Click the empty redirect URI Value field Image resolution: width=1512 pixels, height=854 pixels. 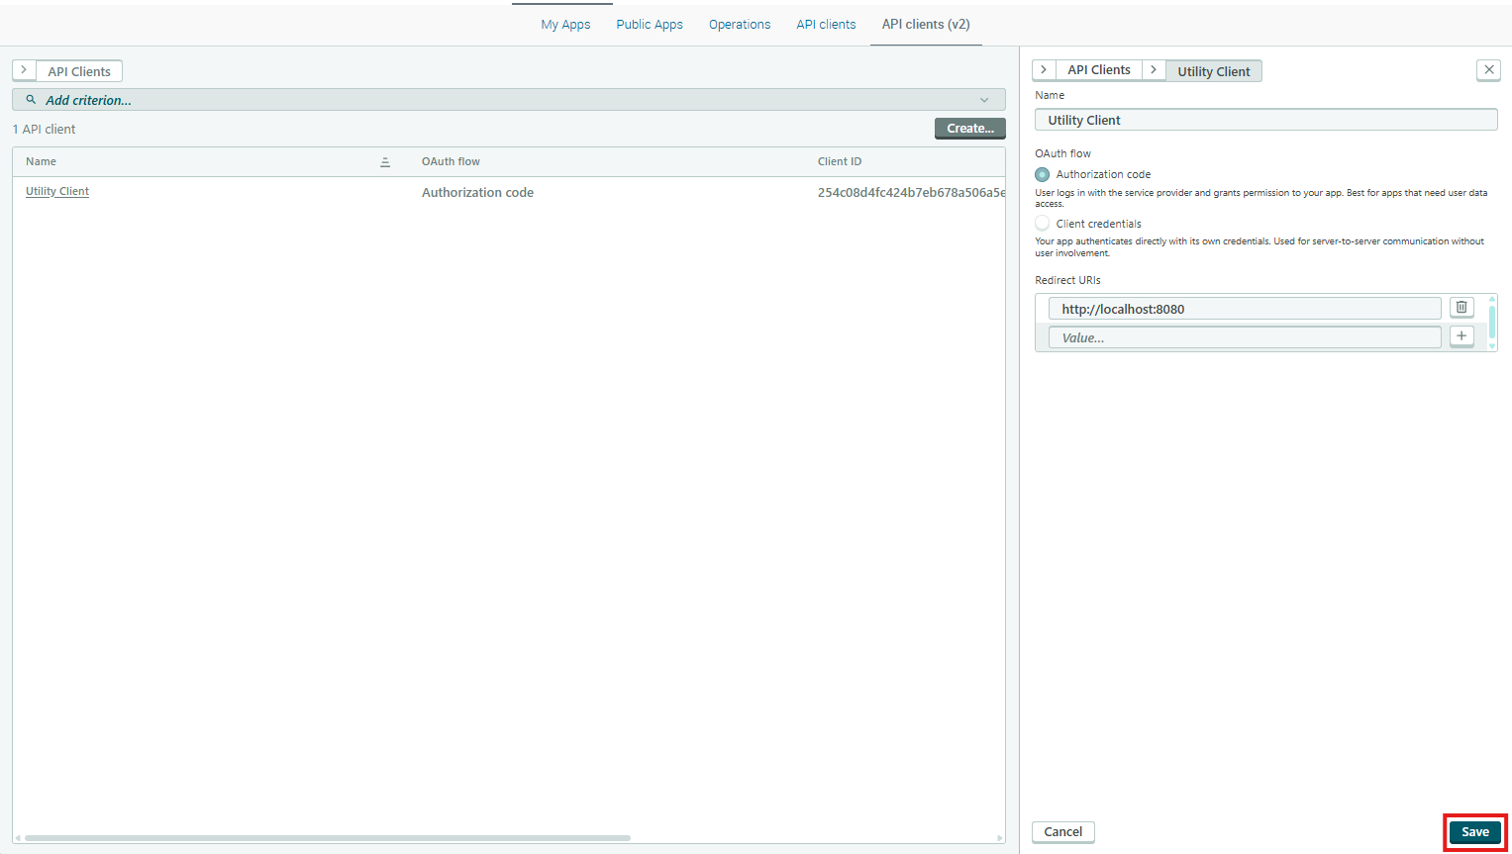click(x=1244, y=337)
